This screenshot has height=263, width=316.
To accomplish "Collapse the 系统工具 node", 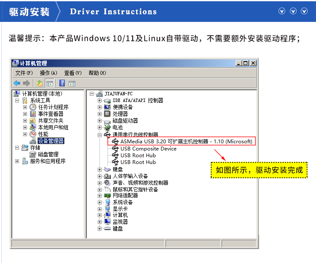I will click(x=17, y=100).
